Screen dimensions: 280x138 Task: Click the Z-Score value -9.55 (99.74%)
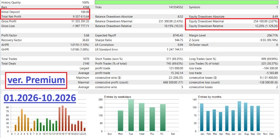point(269,40)
